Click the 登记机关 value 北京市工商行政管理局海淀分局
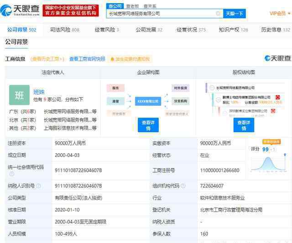The width and height of the screenshot is (292, 243). (x=231, y=210)
